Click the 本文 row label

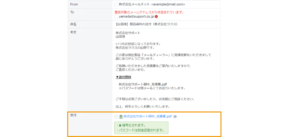[x=73, y=32]
